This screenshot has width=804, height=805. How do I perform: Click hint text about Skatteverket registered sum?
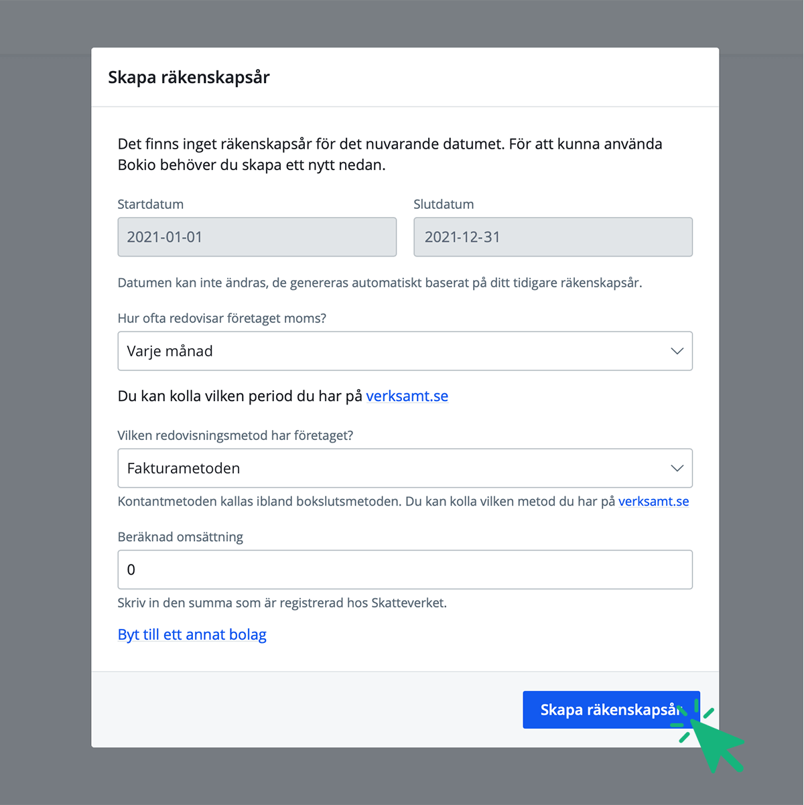[281, 603]
